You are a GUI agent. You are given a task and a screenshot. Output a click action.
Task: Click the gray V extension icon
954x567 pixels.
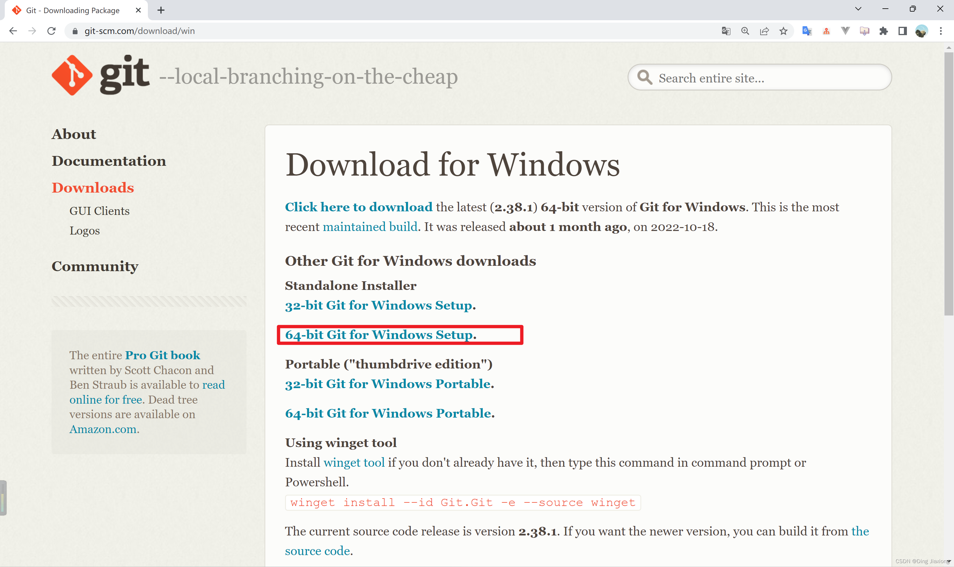click(x=845, y=31)
